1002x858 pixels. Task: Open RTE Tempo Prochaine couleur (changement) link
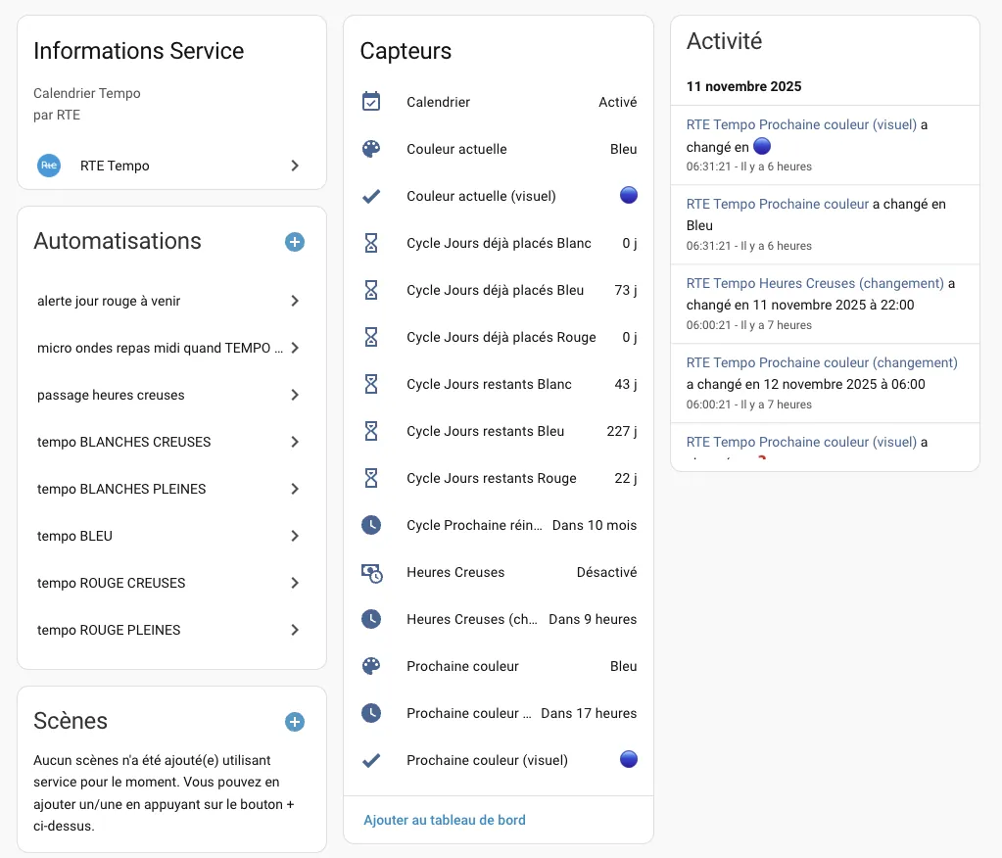click(822, 362)
